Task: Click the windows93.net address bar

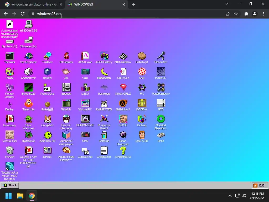Action: point(127,14)
